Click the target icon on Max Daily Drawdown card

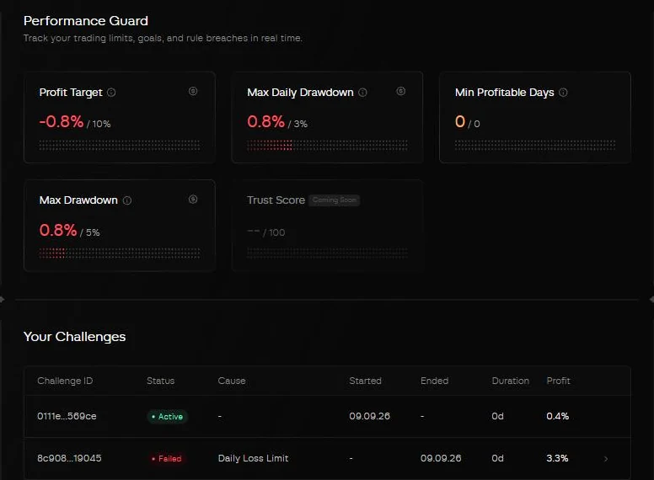(x=401, y=91)
